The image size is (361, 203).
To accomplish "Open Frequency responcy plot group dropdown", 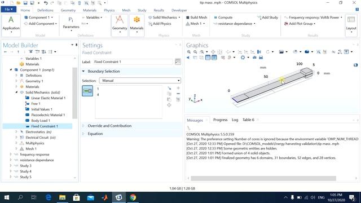I will (x=314, y=17).
